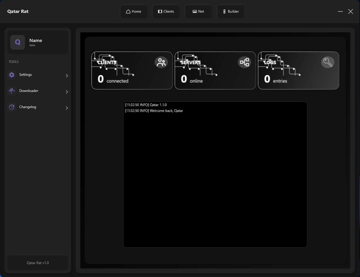This screenshot has width=360, height=277.
Task: Switch to the Clients tab
Action: [166, 11]
